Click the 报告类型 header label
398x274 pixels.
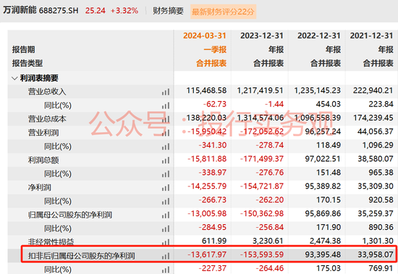pyautogui.click(x=27, y=63)
